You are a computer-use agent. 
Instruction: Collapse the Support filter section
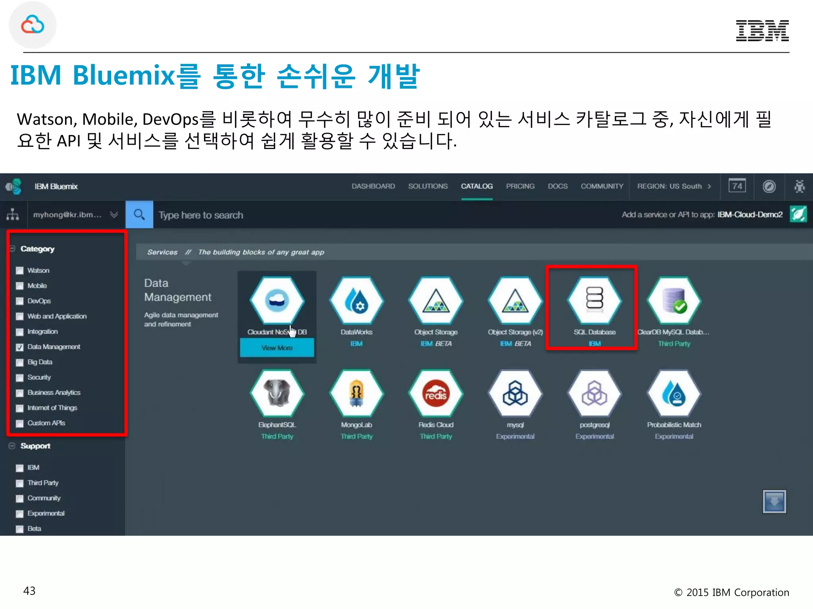(12, 446)
